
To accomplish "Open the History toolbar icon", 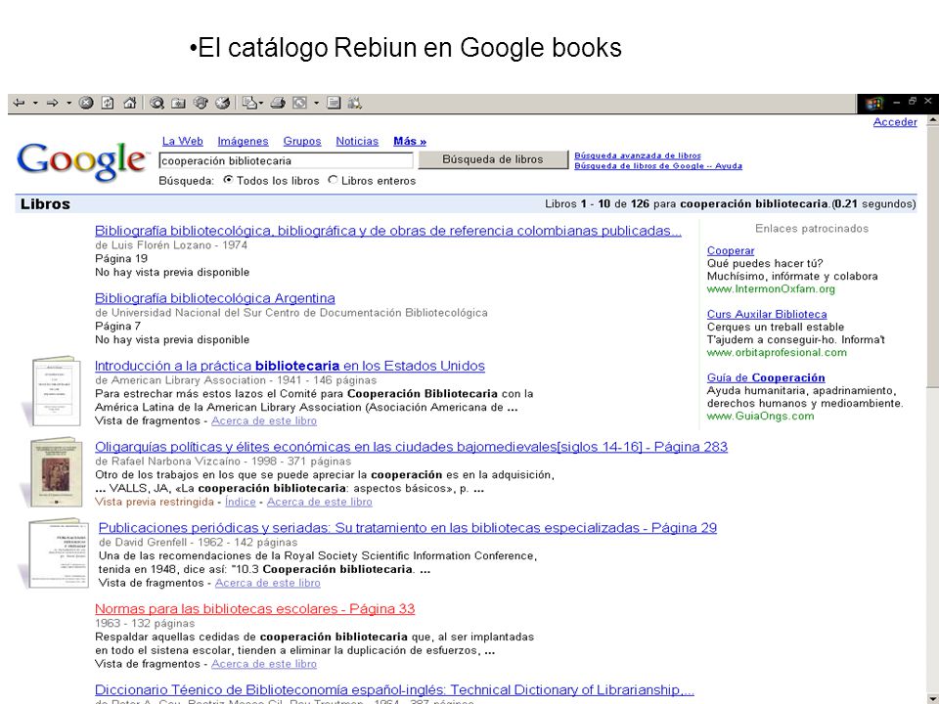I will [x=223, y=103].
